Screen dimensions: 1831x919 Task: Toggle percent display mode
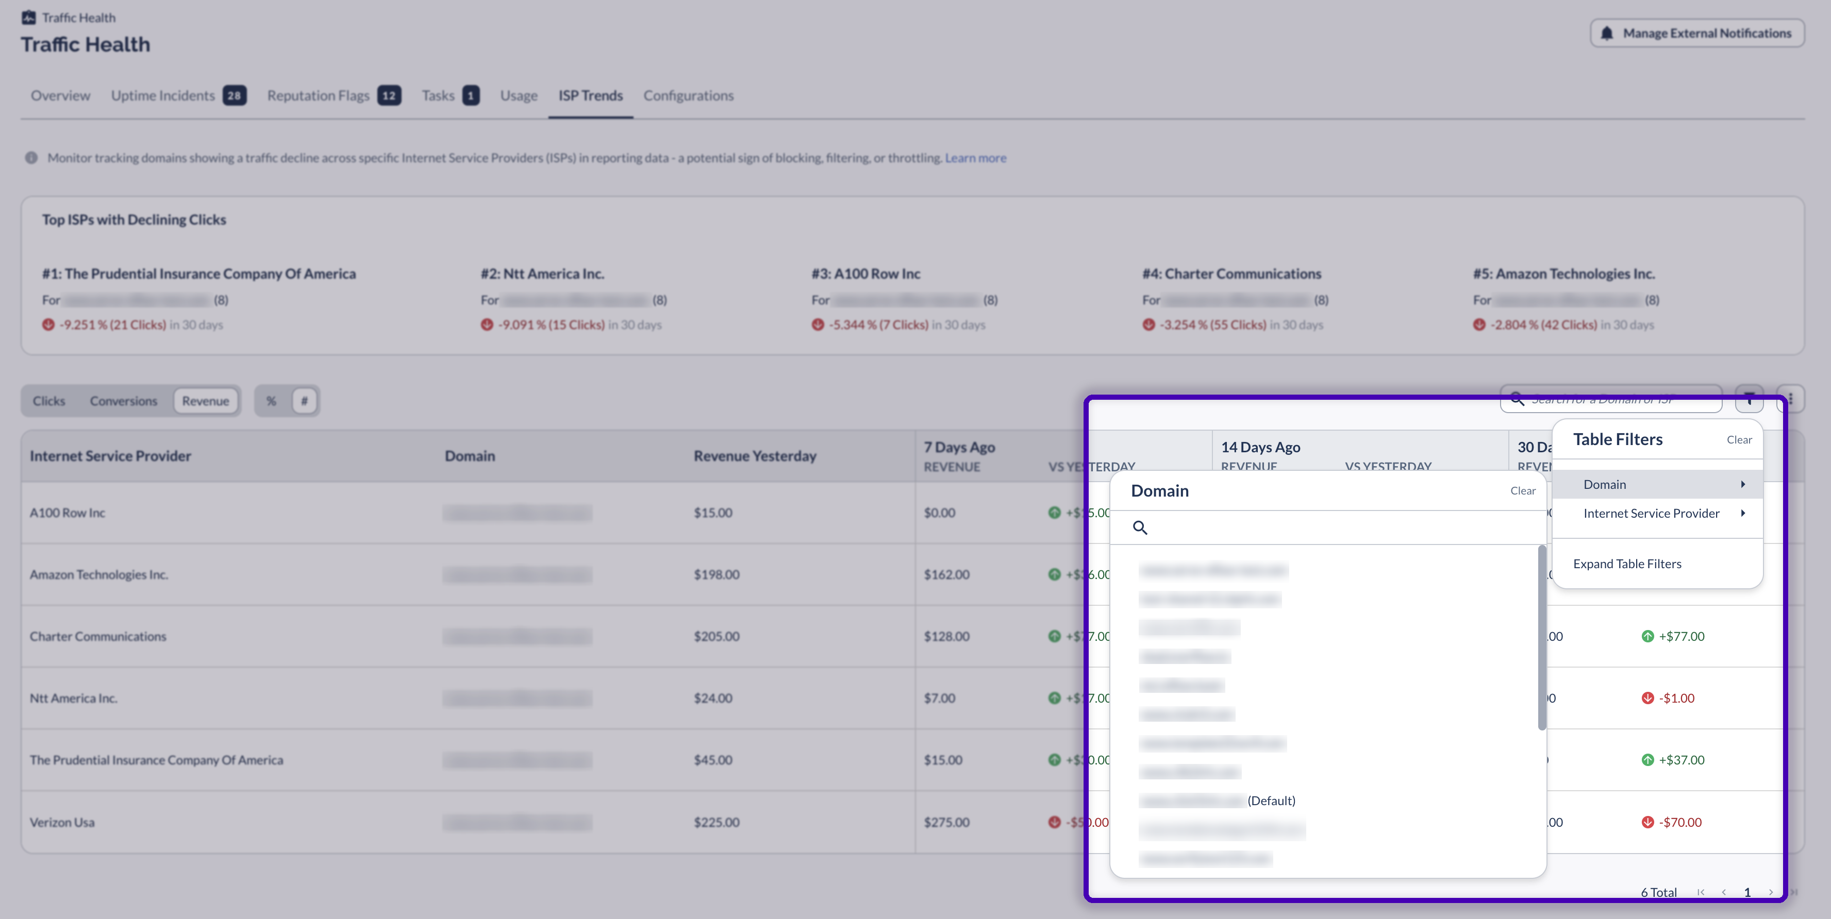(x=272, y=401)
